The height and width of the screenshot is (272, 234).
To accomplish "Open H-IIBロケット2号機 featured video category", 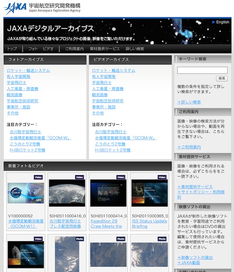I will tap(113, 150).
